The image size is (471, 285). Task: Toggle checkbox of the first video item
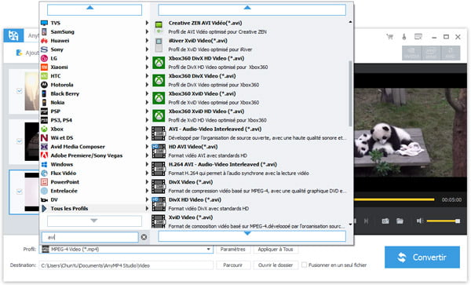pyautogui.click(x=20, y=91)
